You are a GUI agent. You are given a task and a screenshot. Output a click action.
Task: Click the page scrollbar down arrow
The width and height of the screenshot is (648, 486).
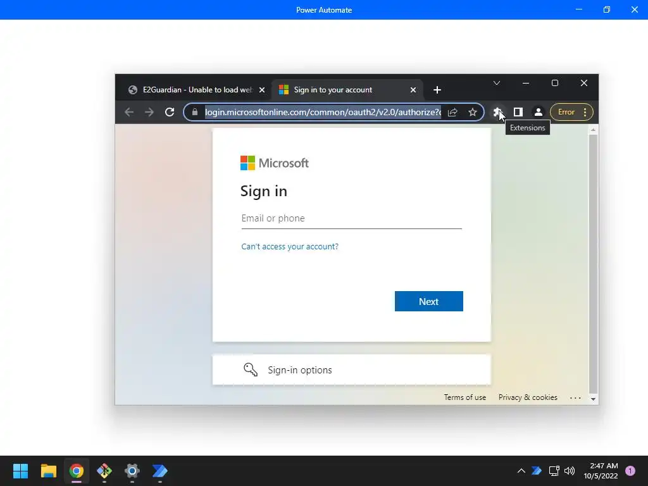pos(593,399)
